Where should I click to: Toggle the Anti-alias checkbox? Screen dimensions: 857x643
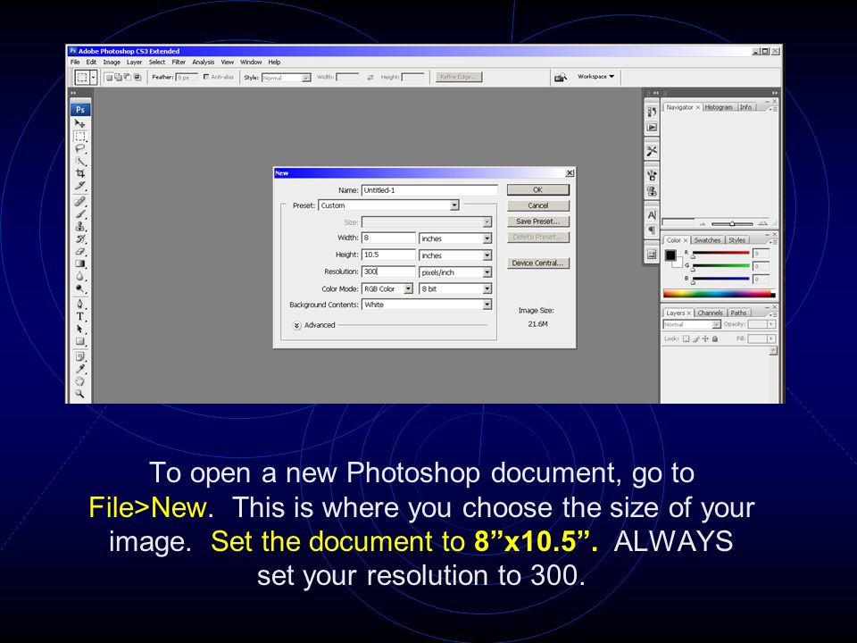pyautogui.click(x=206, y=77)
